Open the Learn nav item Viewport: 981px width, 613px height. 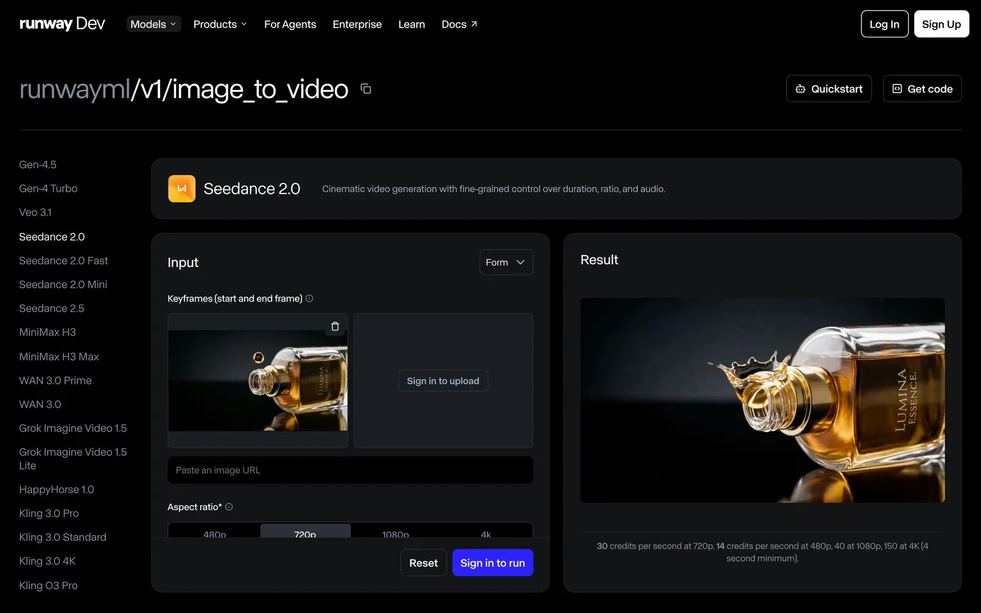(x=411, y=24)
